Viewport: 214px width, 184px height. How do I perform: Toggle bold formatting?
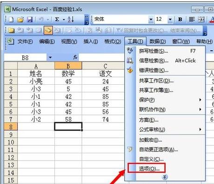tap(180, 20)
